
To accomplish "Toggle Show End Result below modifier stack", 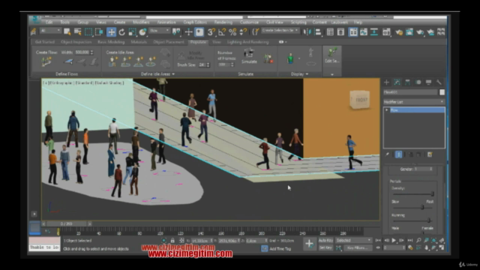I will (398, 154).
